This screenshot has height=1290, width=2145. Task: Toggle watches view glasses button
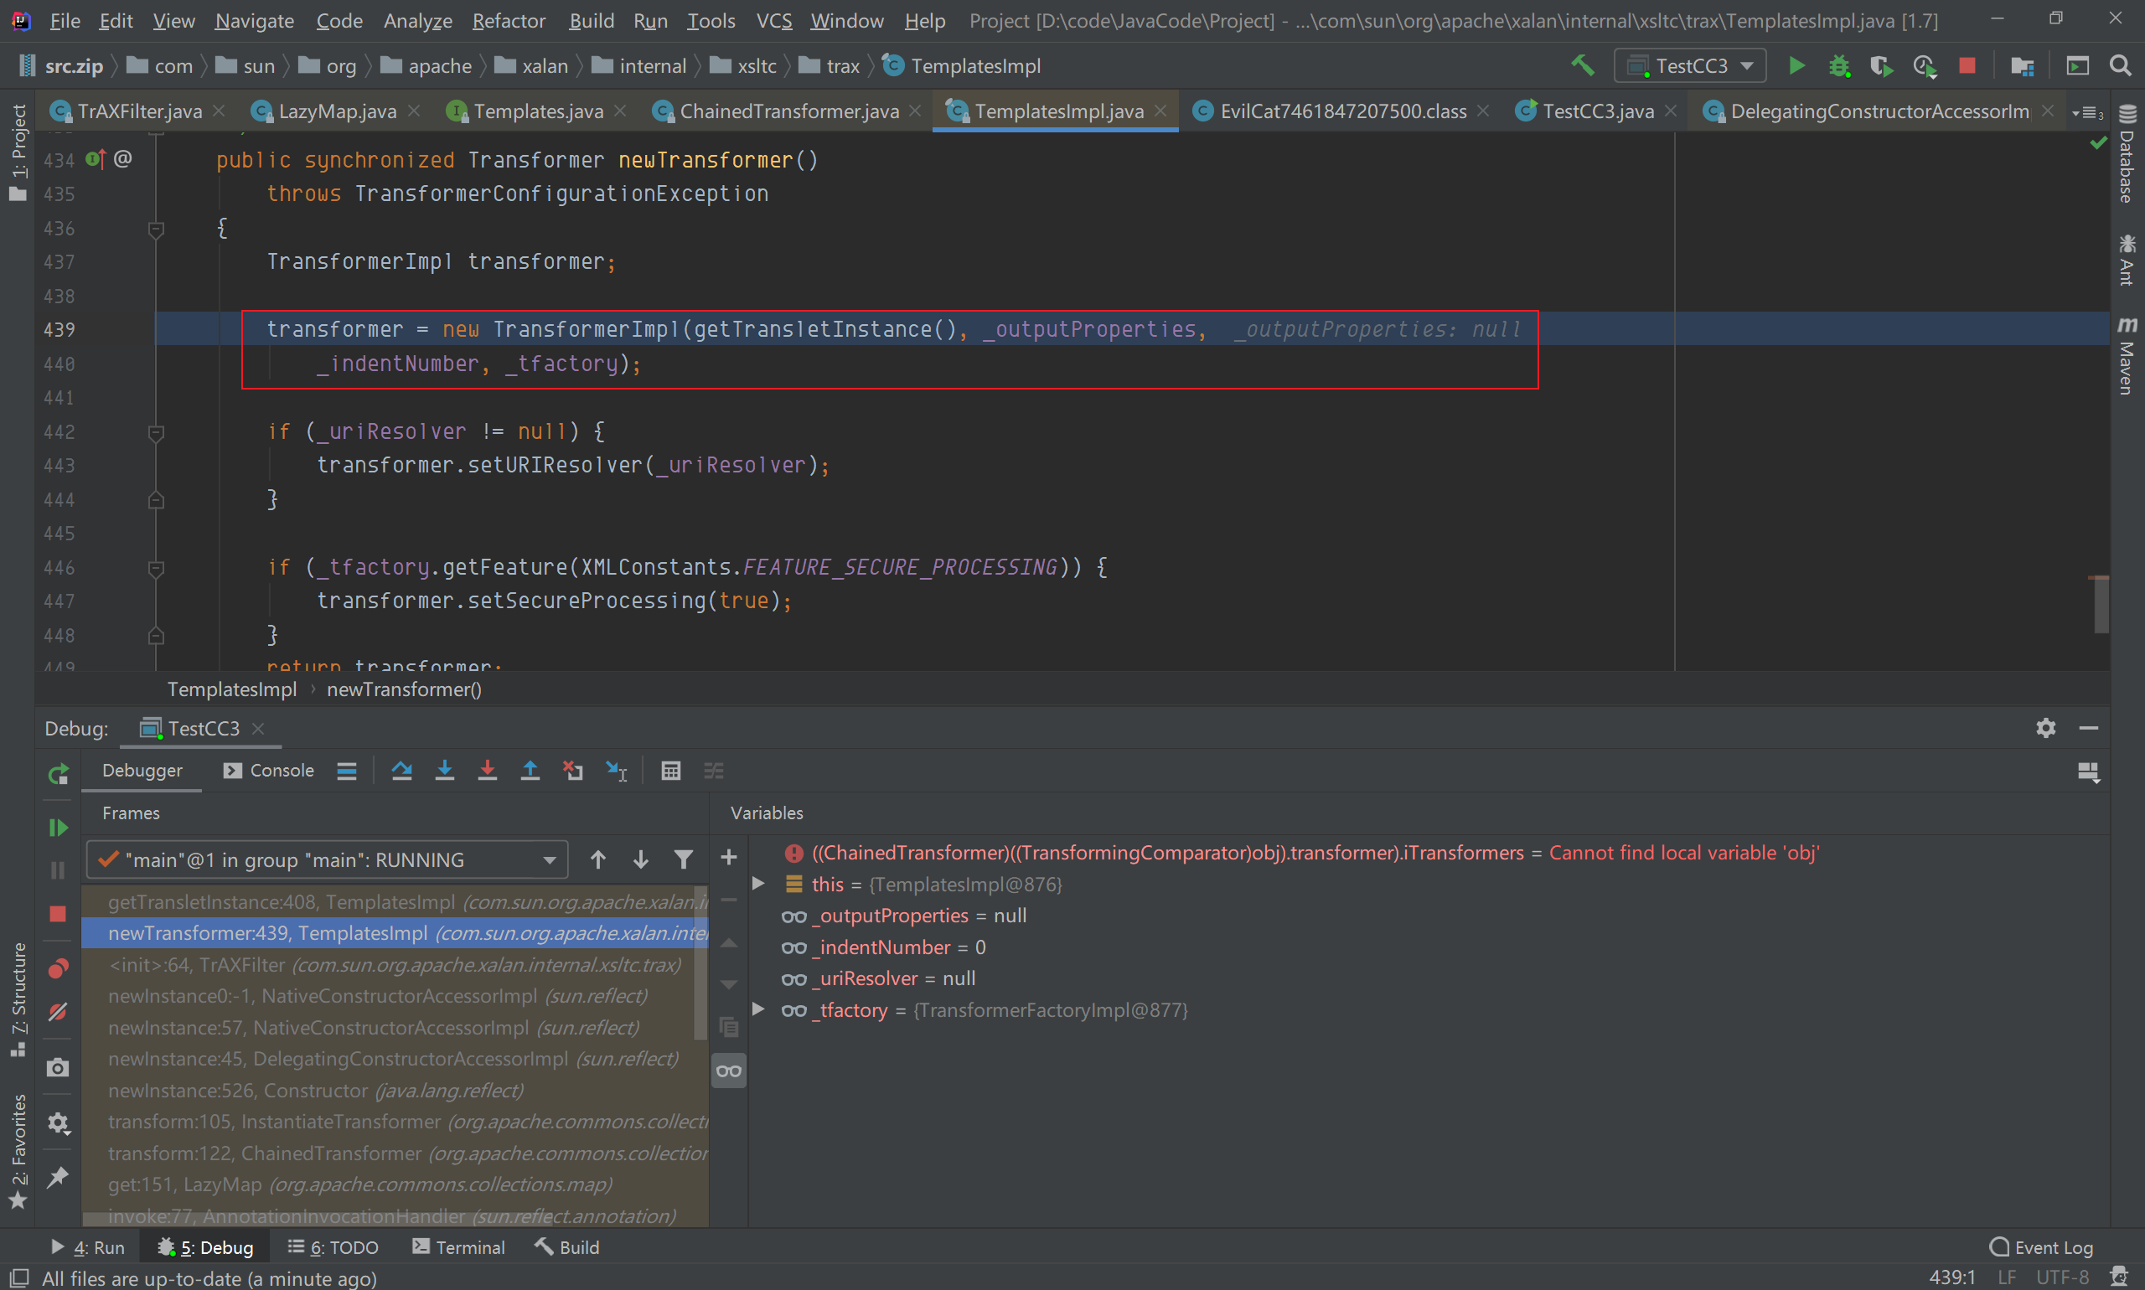[x=729, y=1071]
